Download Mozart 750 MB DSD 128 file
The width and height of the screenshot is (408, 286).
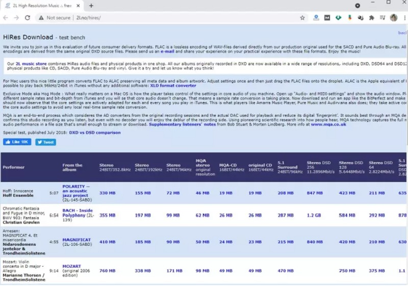[347, 271]
